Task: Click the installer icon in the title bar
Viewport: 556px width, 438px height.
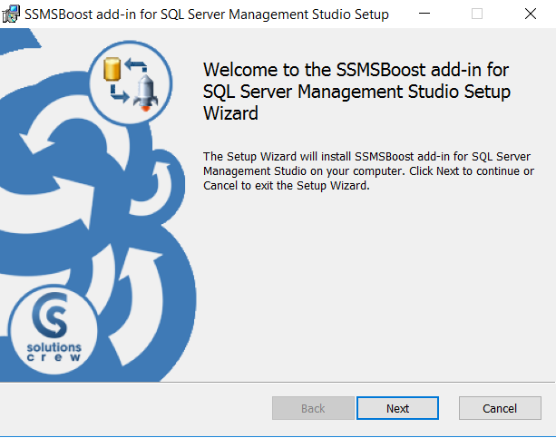Action: click(x=11, y=14)
